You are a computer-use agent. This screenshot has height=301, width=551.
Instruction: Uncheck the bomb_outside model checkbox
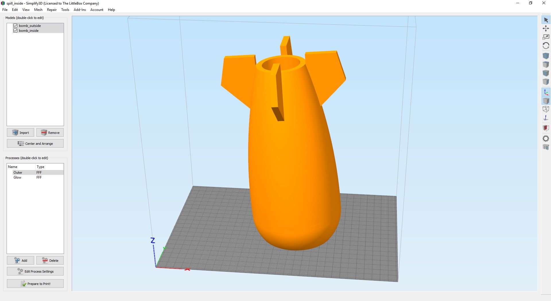click(x=15, y=26)
